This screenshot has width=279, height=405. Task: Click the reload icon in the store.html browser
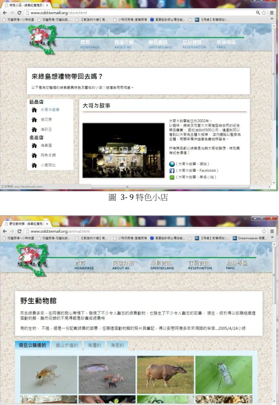pos(19,13)
